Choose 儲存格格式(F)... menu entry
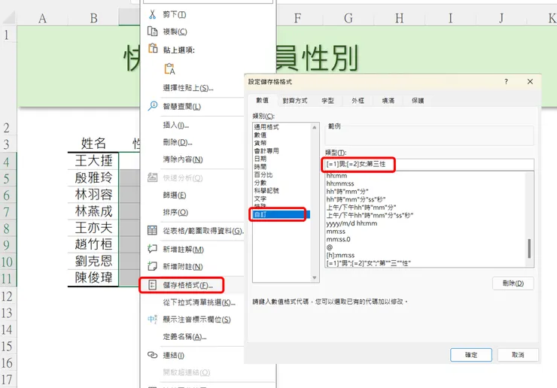This screenshot has height=388, width=557. click(x=188, y=285)
